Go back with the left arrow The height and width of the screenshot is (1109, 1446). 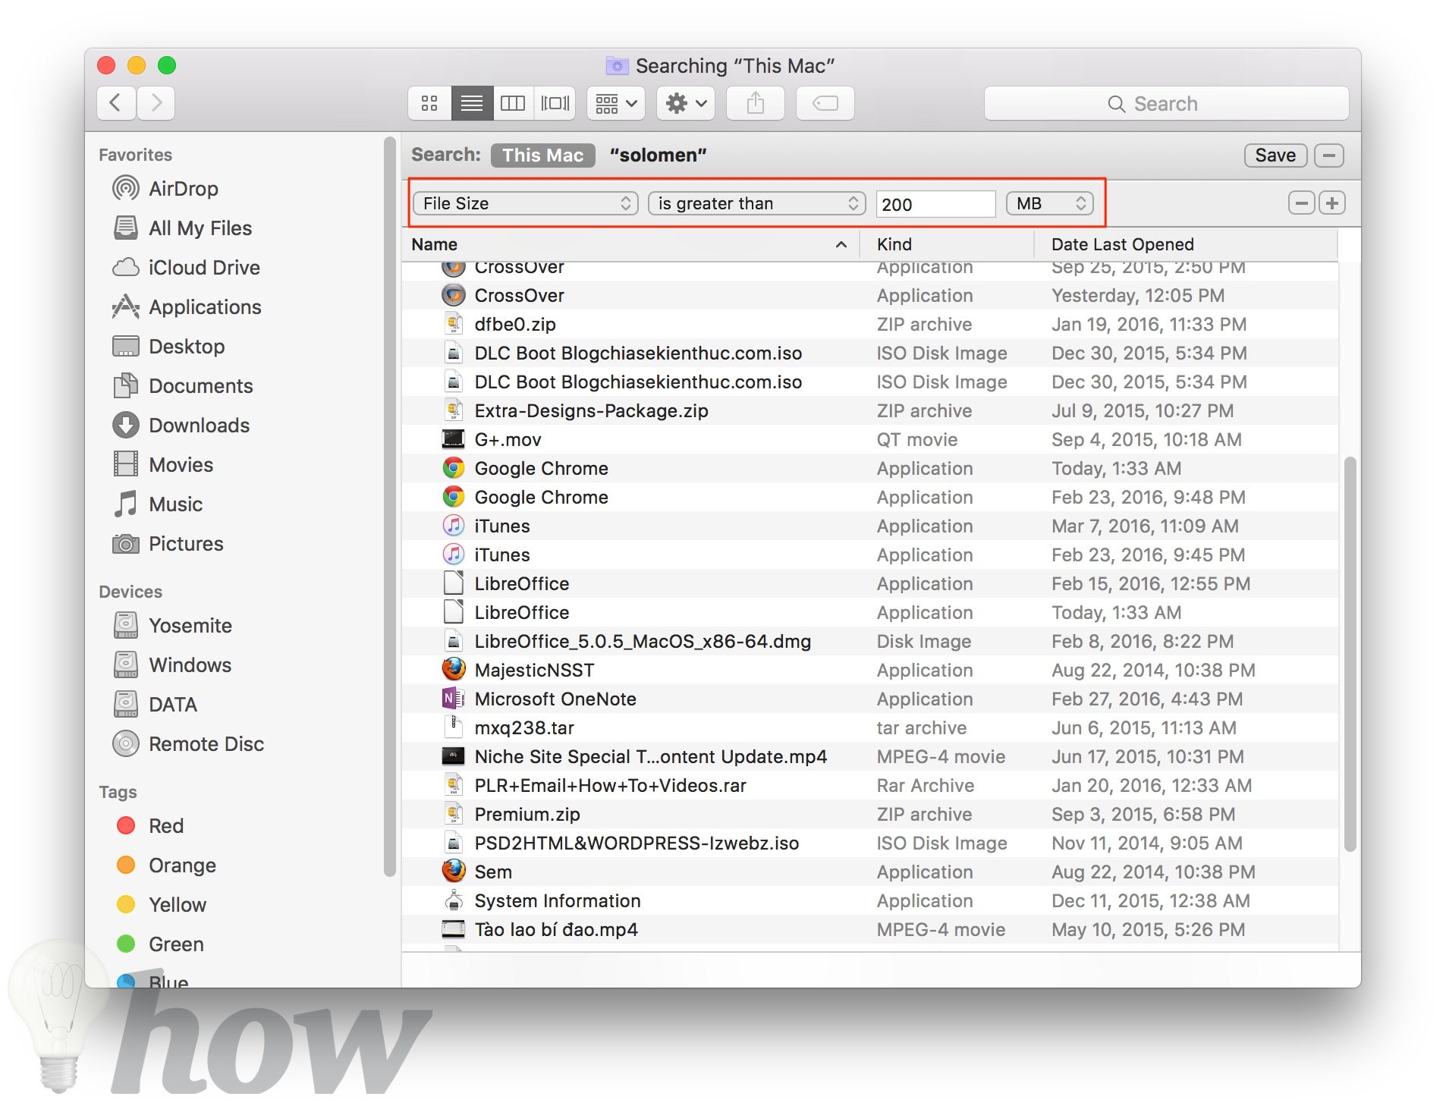116,102
